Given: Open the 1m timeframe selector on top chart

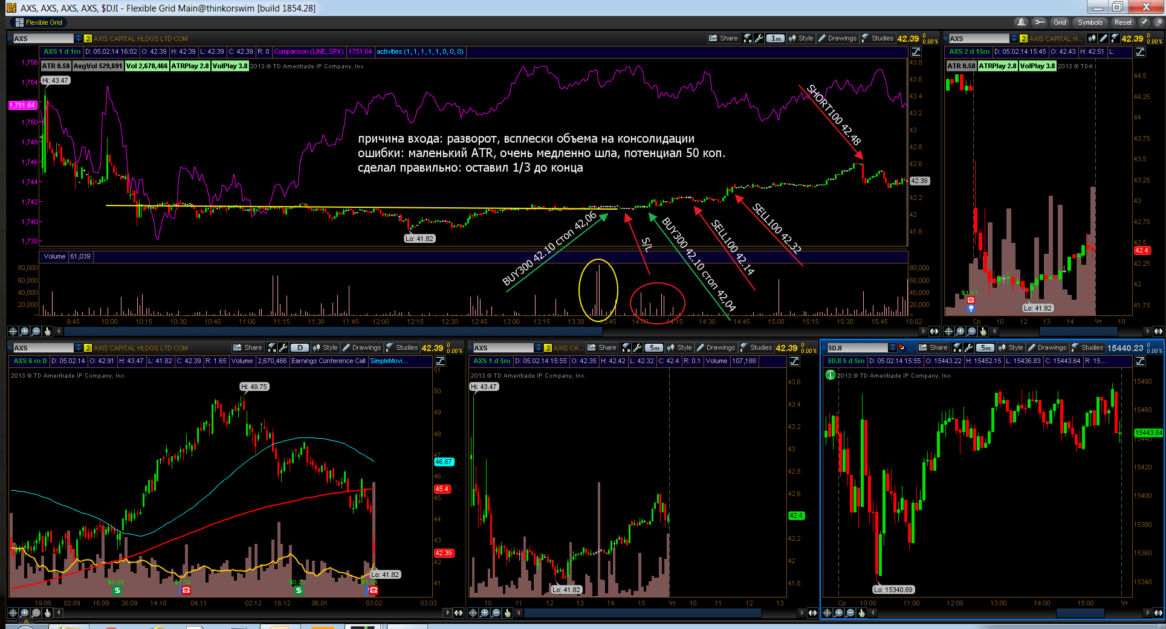Looking at the screenshot, I should coord(776,38).
